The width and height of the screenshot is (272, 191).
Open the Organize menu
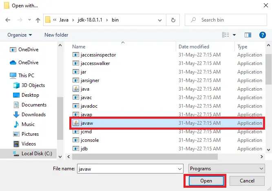[20, 35]
